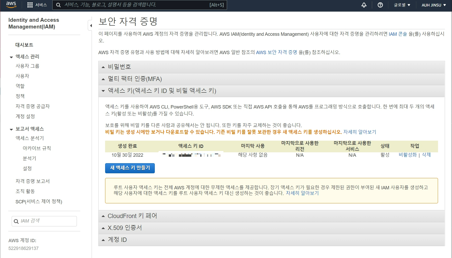Open 대시보드 in the sidebar
Viewport: 452px width, 258px height.
point(24,45)
